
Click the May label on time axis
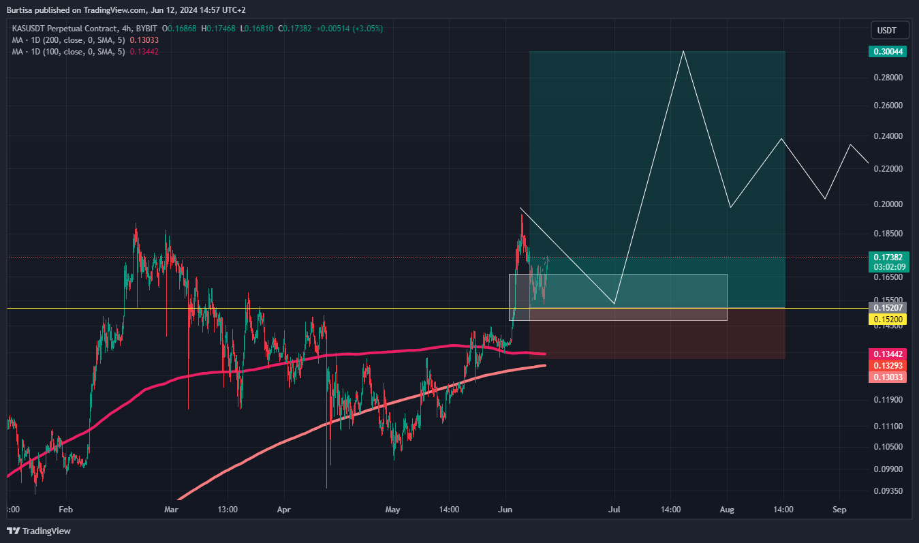[x=393, y=510]
